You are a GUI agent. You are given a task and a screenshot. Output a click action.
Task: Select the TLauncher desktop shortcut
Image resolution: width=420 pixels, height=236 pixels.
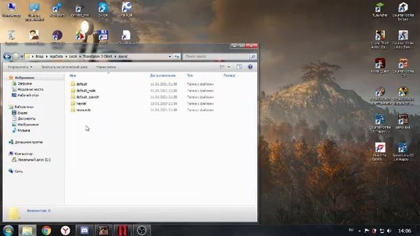pyautogui.click(x=380, y=10)
